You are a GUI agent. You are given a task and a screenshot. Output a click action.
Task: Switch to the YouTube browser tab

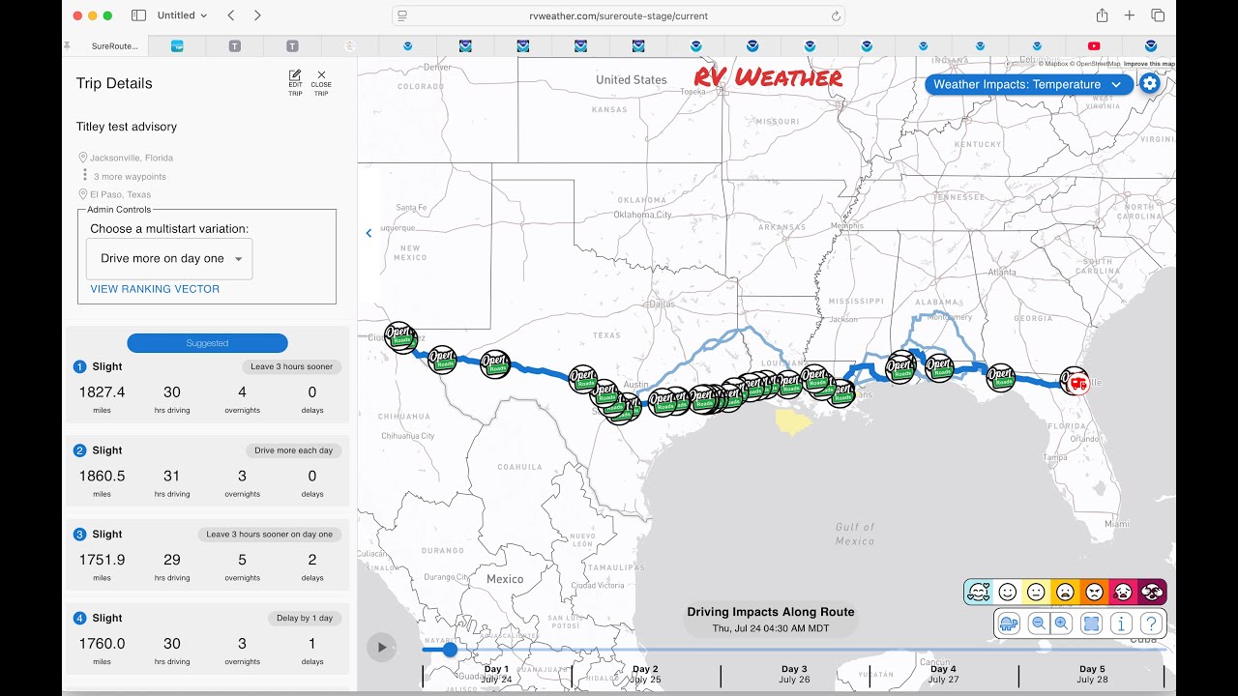click(1094, 45)
